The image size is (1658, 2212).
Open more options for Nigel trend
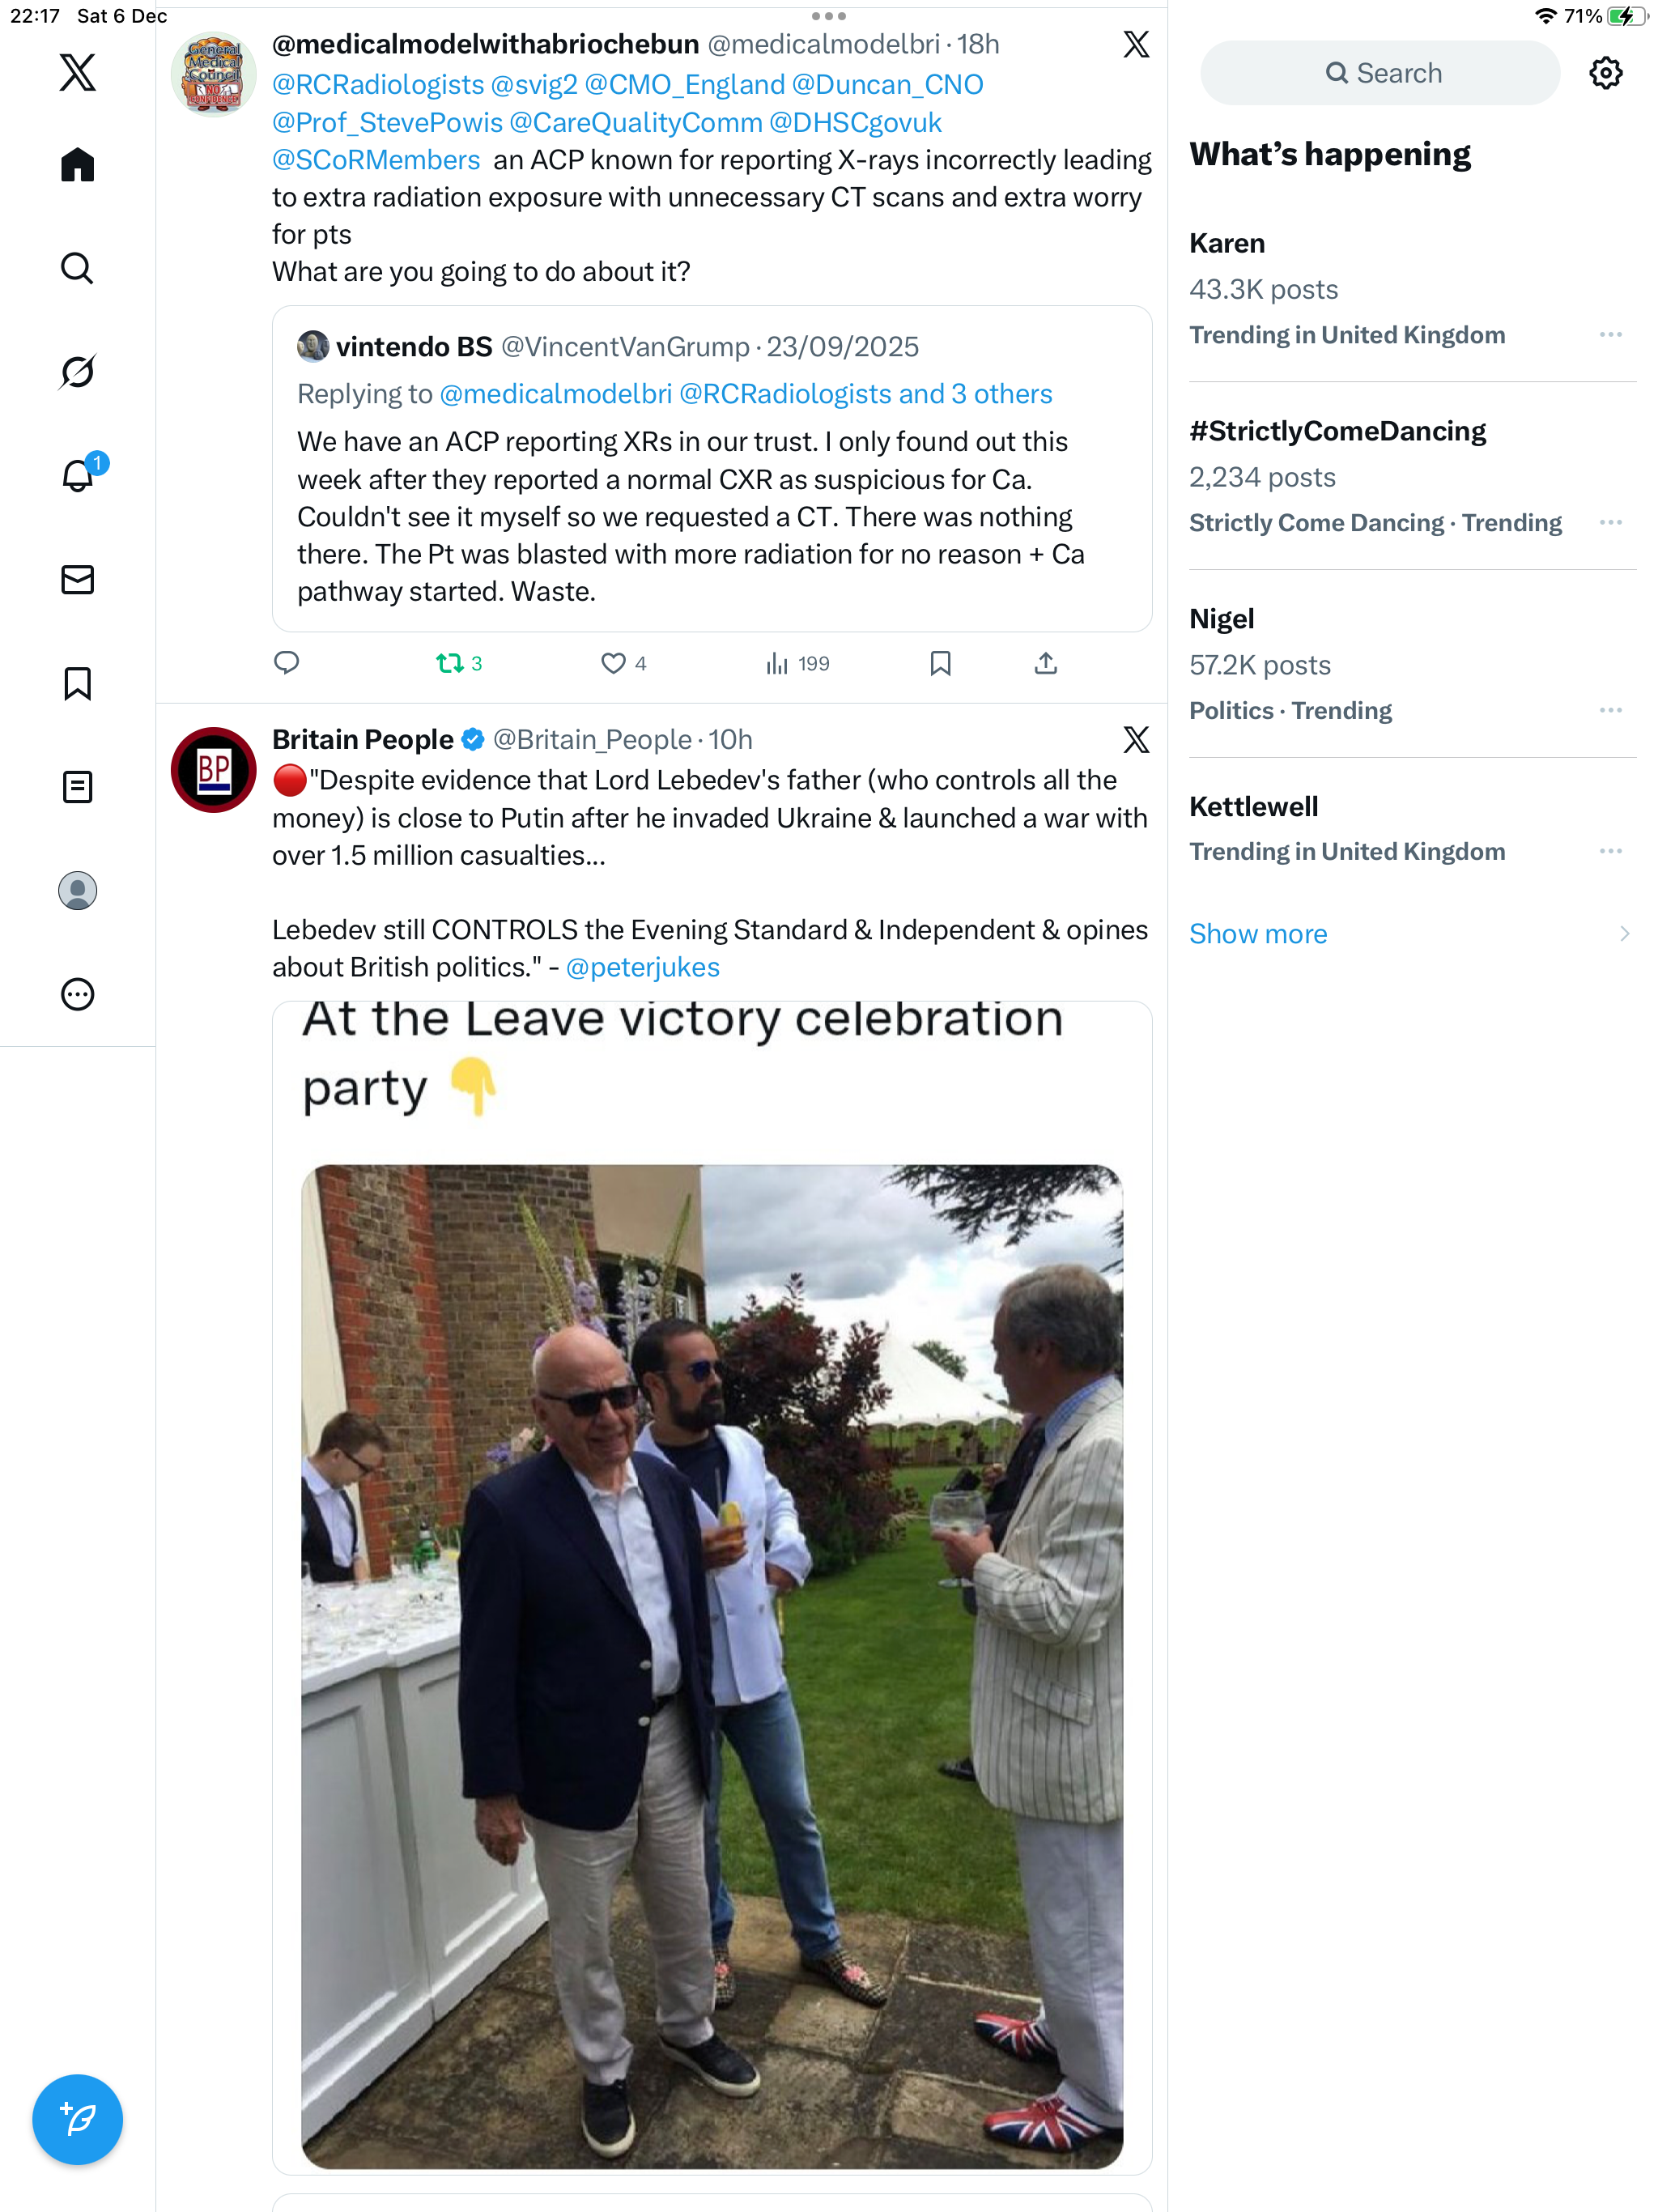1610,710
